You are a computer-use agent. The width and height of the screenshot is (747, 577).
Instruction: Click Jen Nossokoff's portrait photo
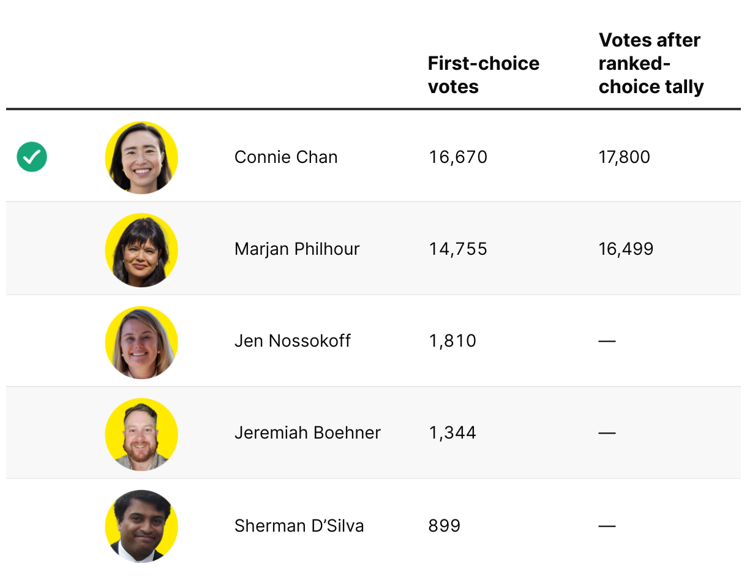coord(141,342)
